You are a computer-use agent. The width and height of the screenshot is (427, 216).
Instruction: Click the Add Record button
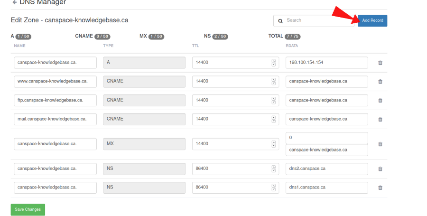tap(372, 20)
